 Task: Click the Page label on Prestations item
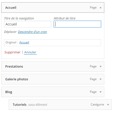click(93, 66)
